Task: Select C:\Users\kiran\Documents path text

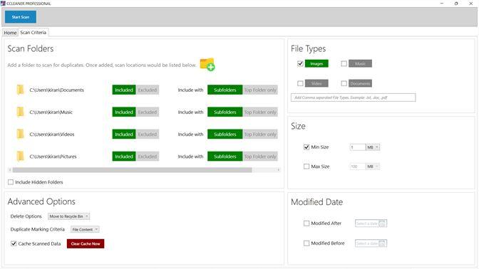Action: (56, 90)
